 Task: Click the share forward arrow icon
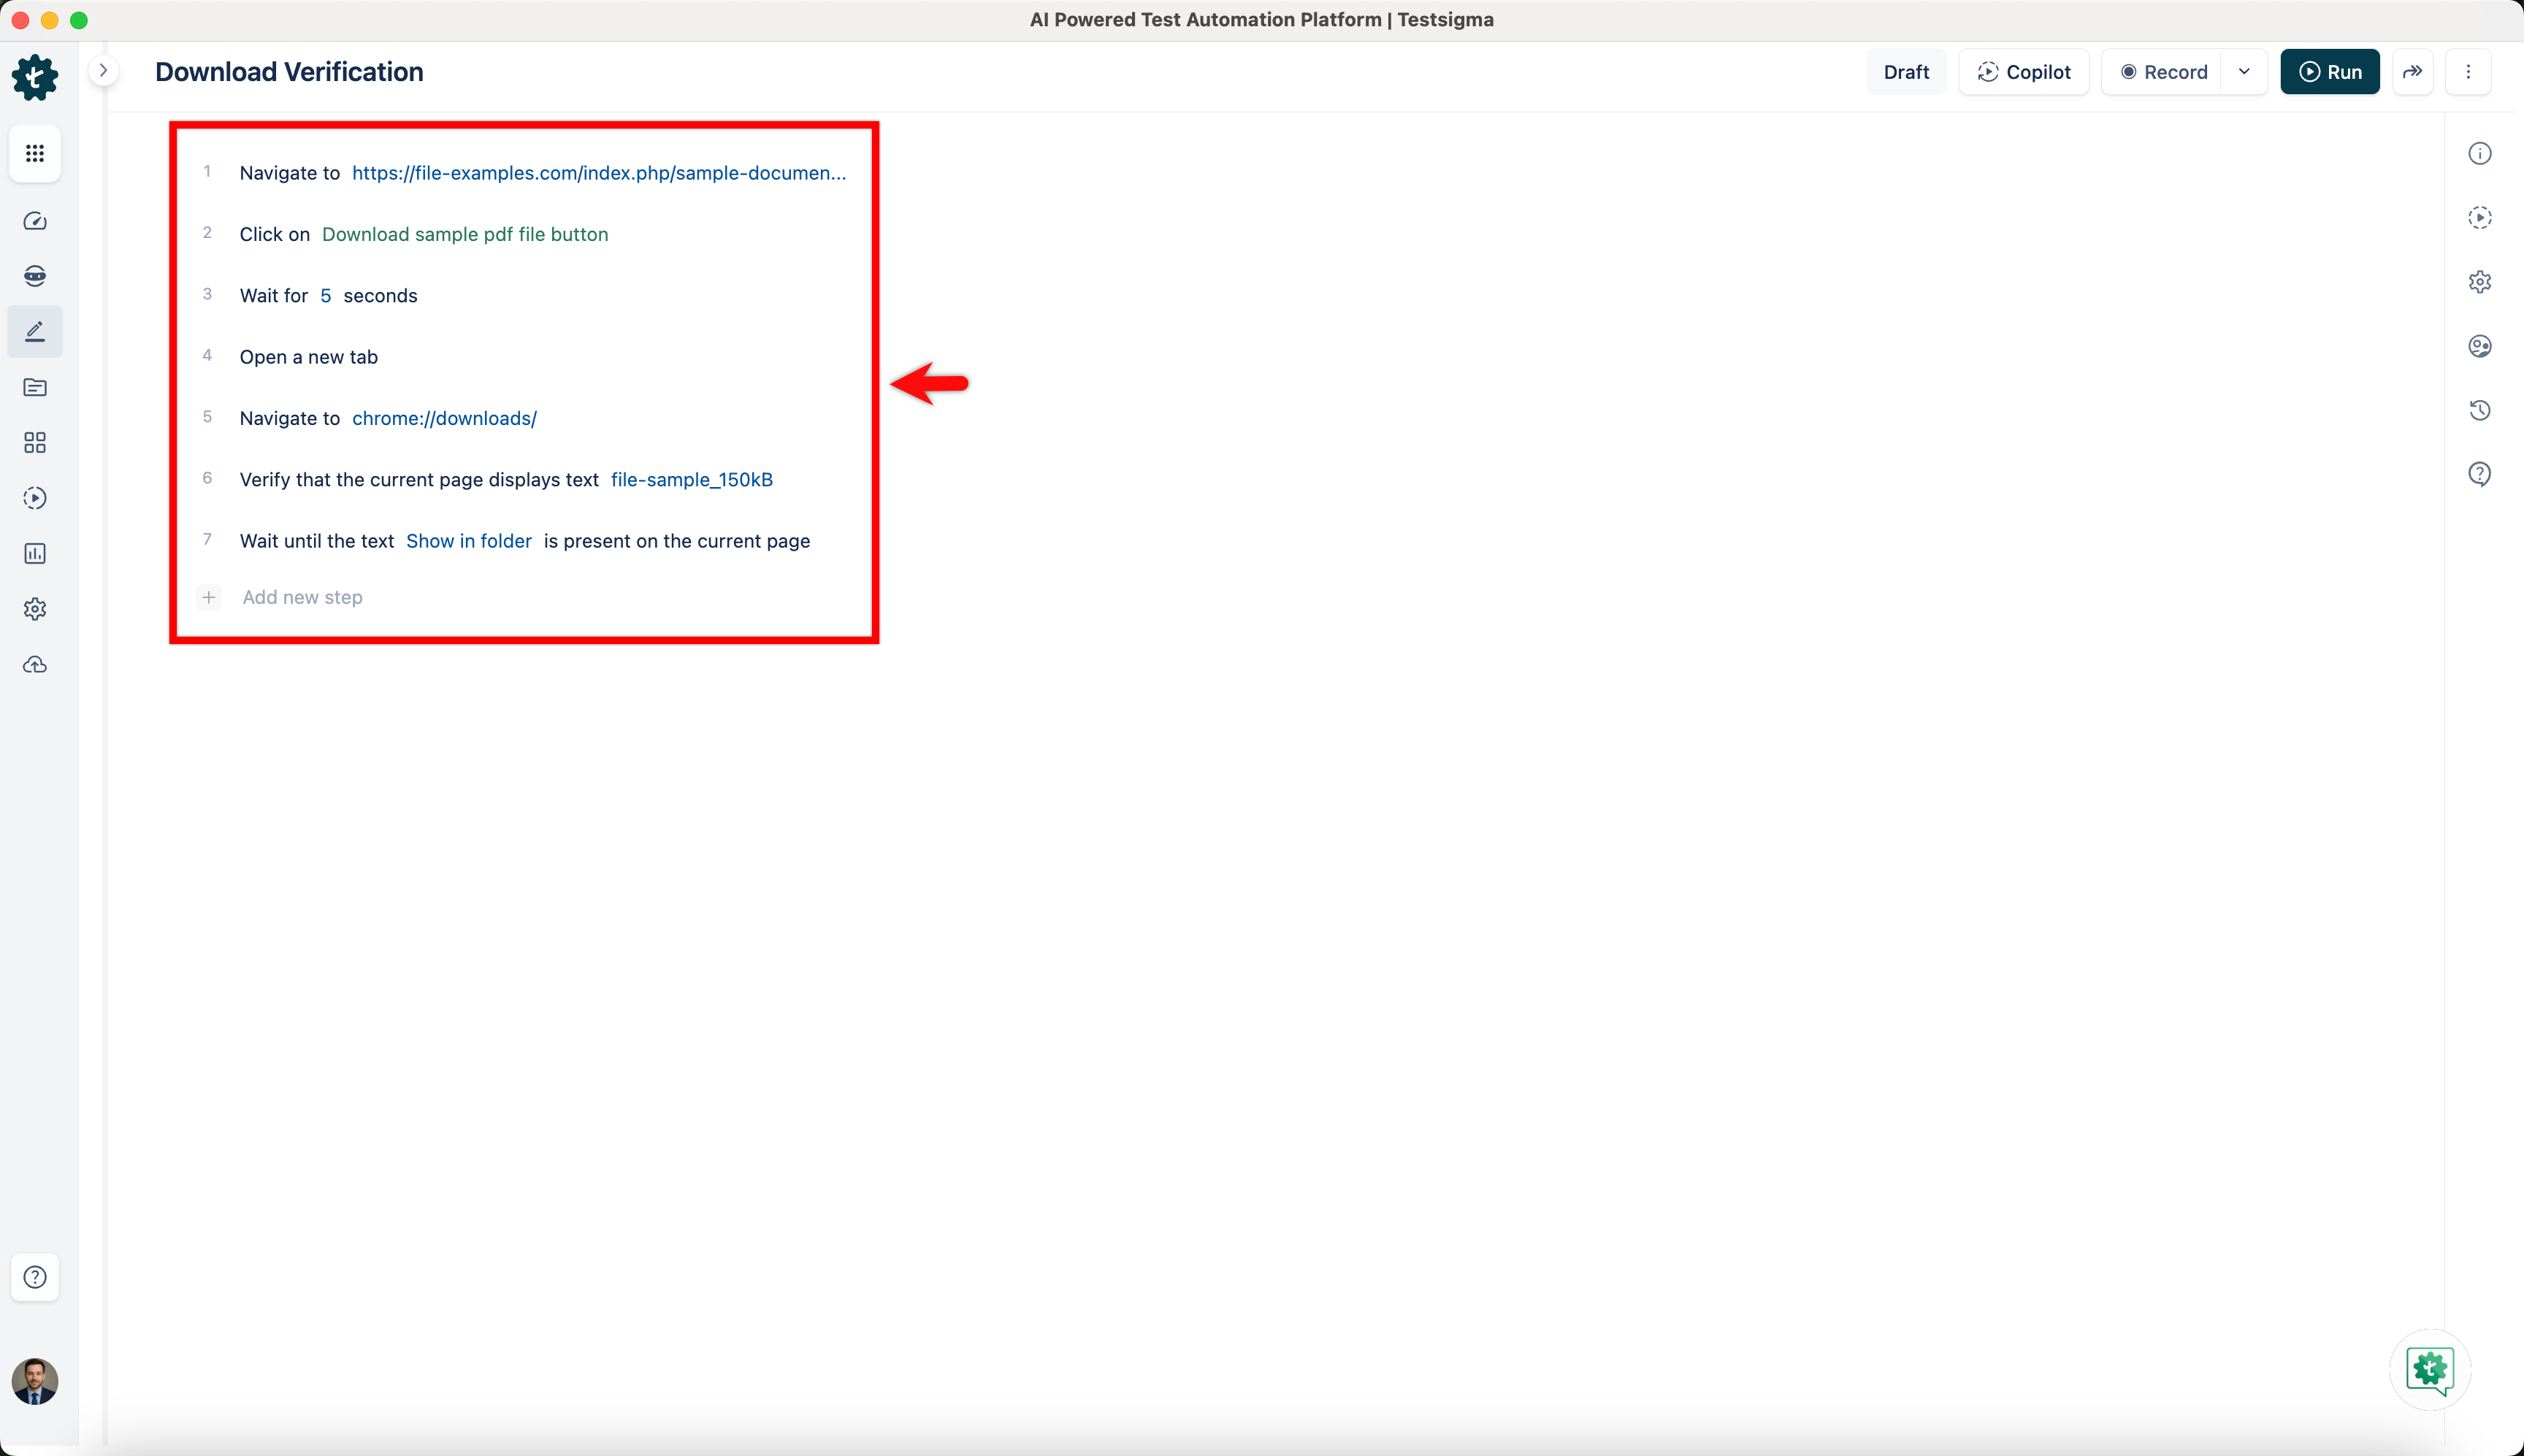coord(2412,72)
